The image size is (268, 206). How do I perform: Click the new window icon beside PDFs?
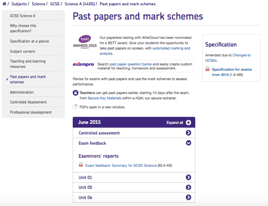[75, 107]
